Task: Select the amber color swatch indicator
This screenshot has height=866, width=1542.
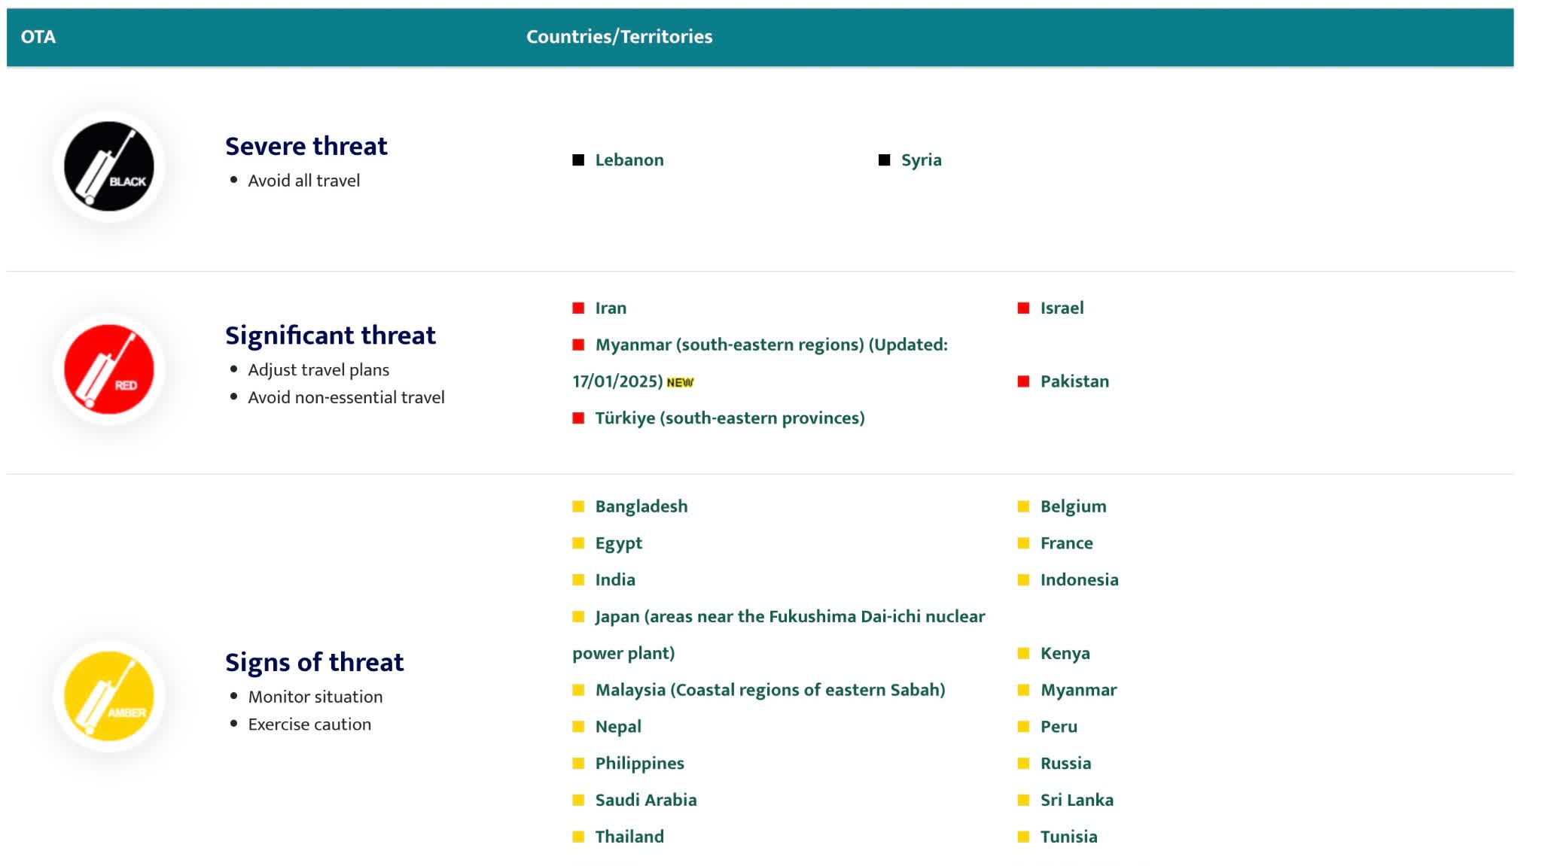Action: [109, 695]
